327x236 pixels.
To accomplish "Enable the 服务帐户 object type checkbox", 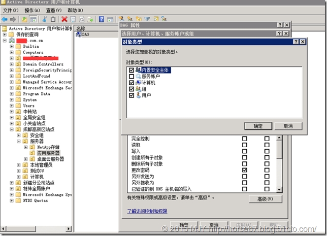I will tap(132, 76).
